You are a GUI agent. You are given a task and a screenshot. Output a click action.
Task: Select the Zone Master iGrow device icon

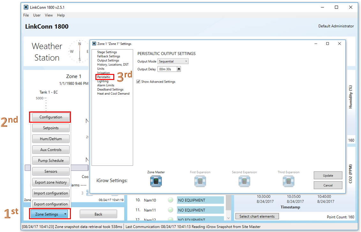[156, 181]
